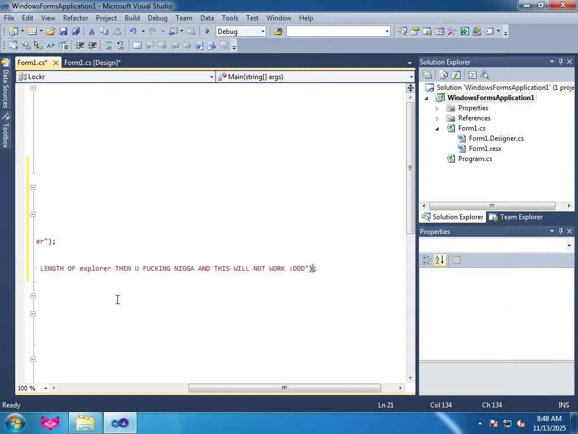Image resolution: width=578 pixels, height=434 pixels.
Task: Click the New Project toolbar icon
Action: tap(14, 32)
